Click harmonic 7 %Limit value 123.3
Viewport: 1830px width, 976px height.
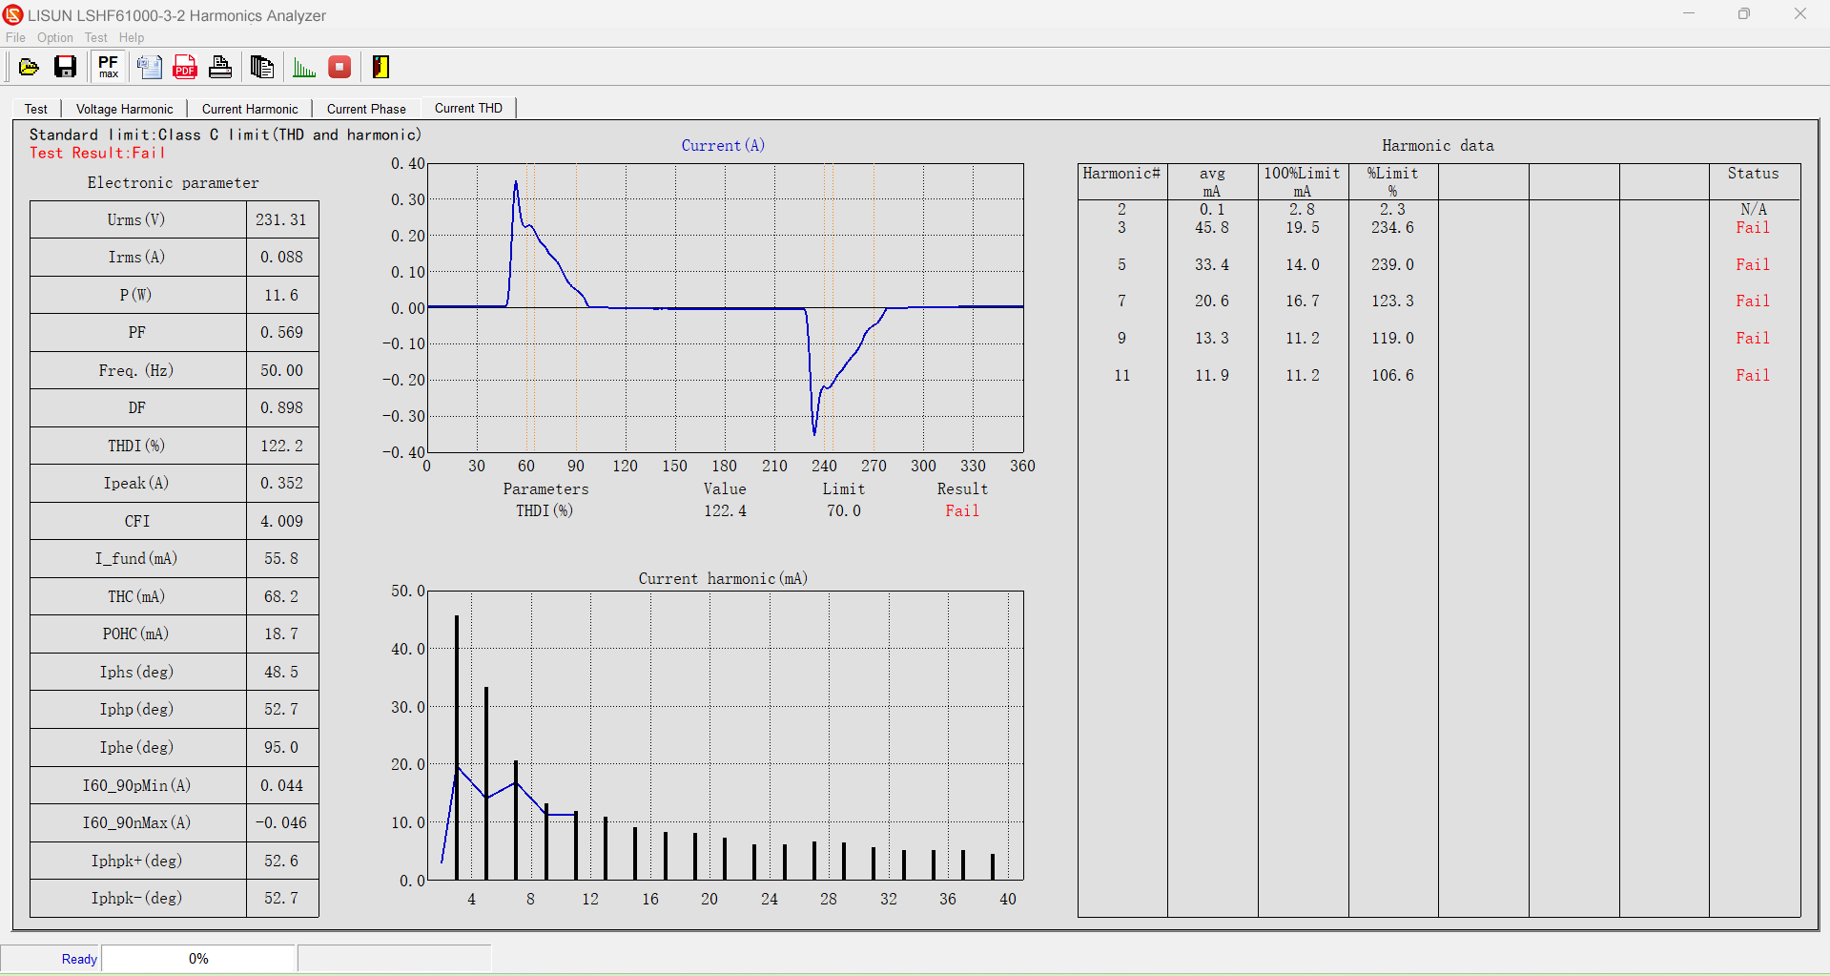click(x=1392, y=301)
